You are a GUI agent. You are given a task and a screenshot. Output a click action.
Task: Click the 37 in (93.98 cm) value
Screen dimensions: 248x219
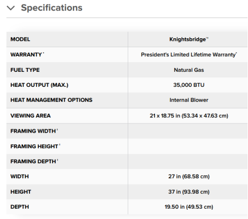point(189,192)
